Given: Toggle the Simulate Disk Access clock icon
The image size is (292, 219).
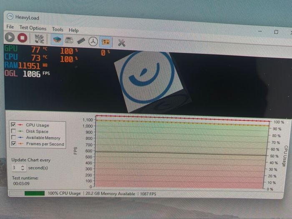Looking at the screenshot, I should 93,41.
